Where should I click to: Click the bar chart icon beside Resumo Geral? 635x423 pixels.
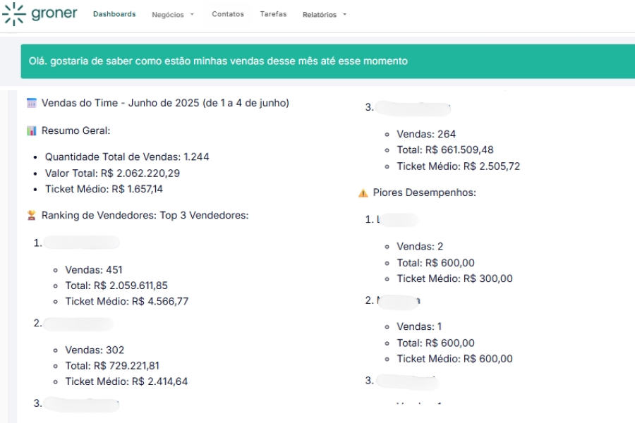pyautogui.click(x=31, y=130)
